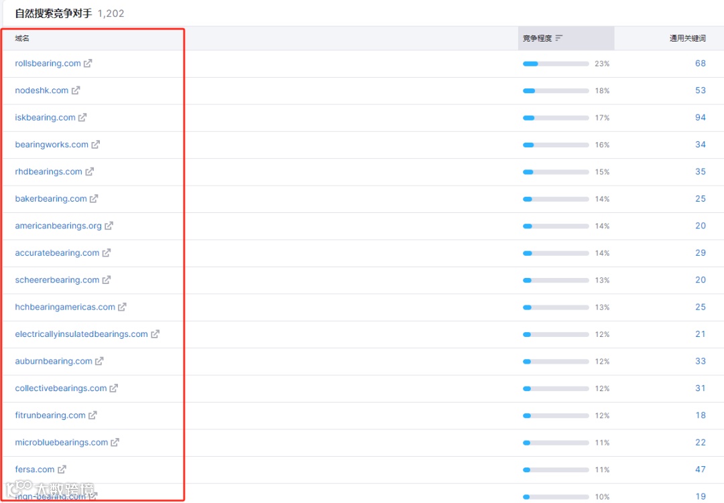Open external link icon beside scheererbearing.com
Viewport: 724px width, 503px height.
[106, 280]
